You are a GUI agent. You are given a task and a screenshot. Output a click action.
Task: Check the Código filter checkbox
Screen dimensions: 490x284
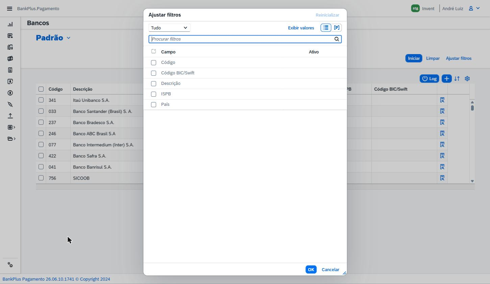[x=153, y=63]
